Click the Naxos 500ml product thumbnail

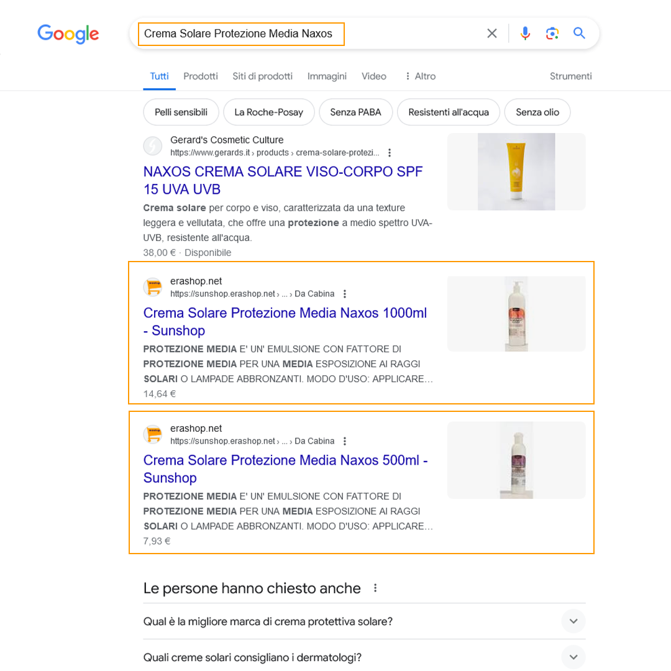[x=516, y=460]
